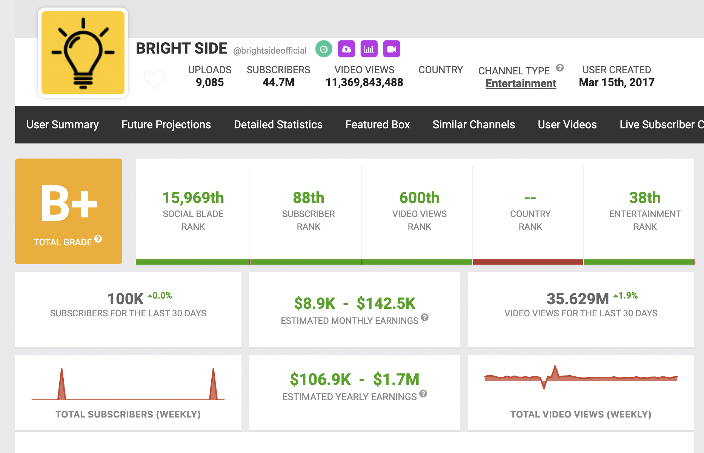
Task: Click the 35.629M video views value
Action: tap(578, 299)
